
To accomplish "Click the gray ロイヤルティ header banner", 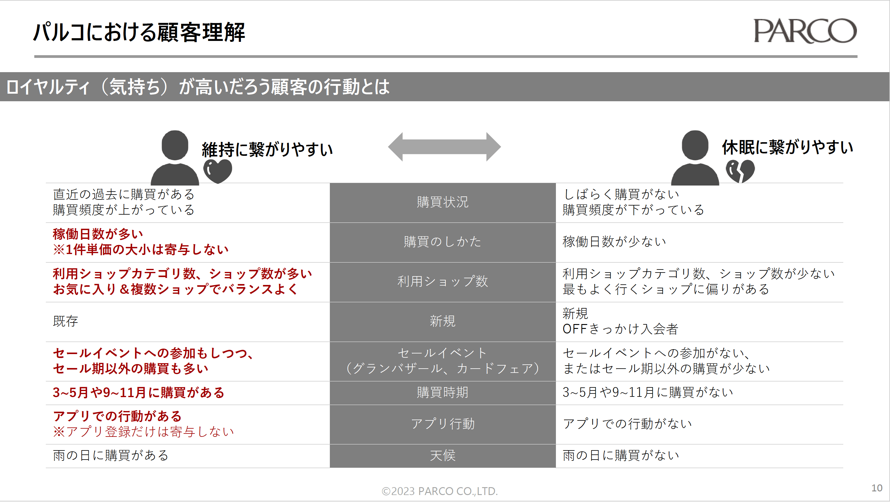I will tap(444, 87).
